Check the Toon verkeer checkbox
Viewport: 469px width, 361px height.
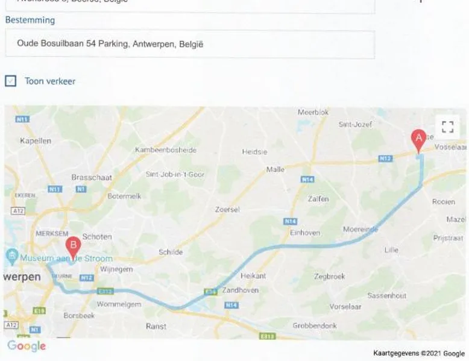(x=10, y=81)
